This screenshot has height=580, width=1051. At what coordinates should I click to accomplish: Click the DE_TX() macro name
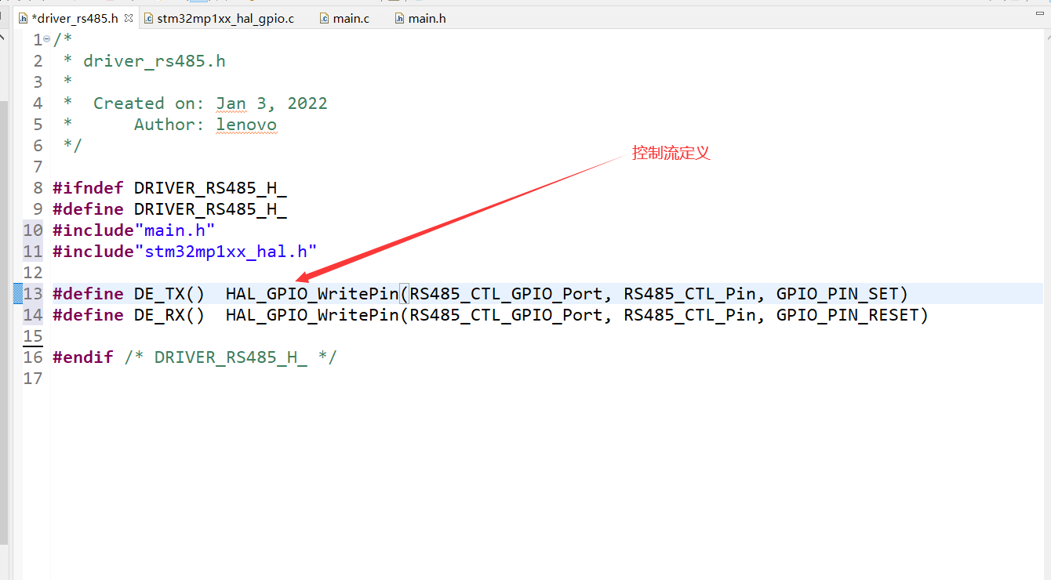[x=169, y=293]
